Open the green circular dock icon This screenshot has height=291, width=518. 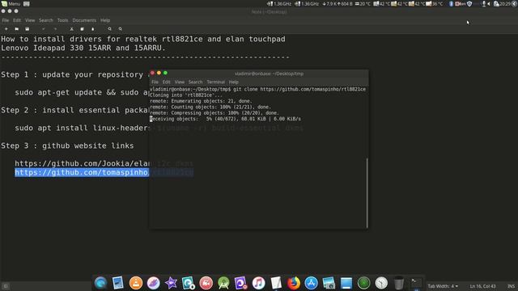[x=363, y=283]
